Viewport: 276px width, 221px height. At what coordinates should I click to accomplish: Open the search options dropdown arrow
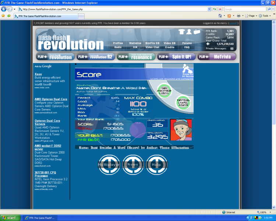tap(273, 9)
